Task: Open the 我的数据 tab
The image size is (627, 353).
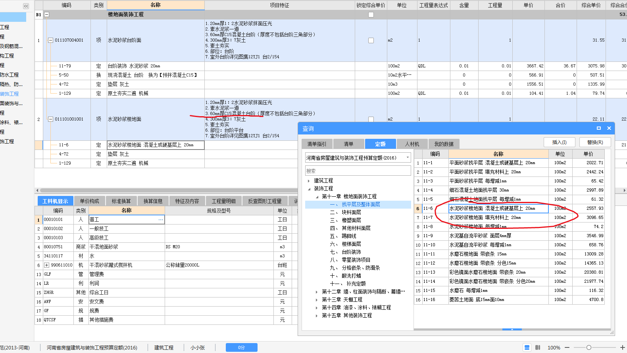Action: [444, 144]
